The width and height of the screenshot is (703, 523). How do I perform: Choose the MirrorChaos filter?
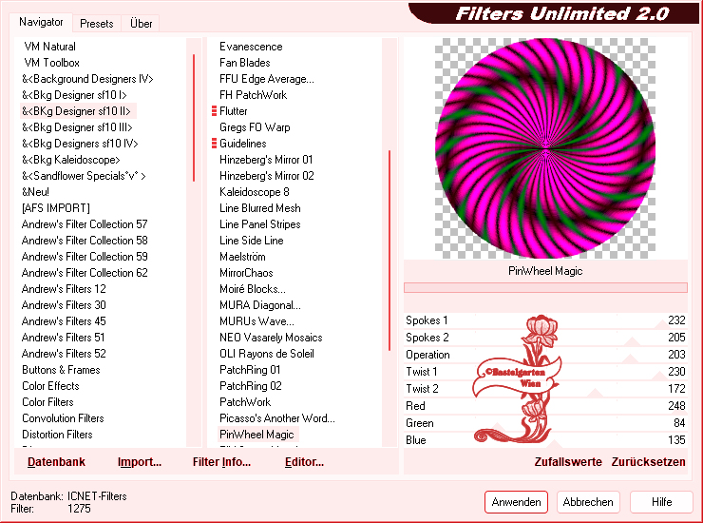pos(246,273)
